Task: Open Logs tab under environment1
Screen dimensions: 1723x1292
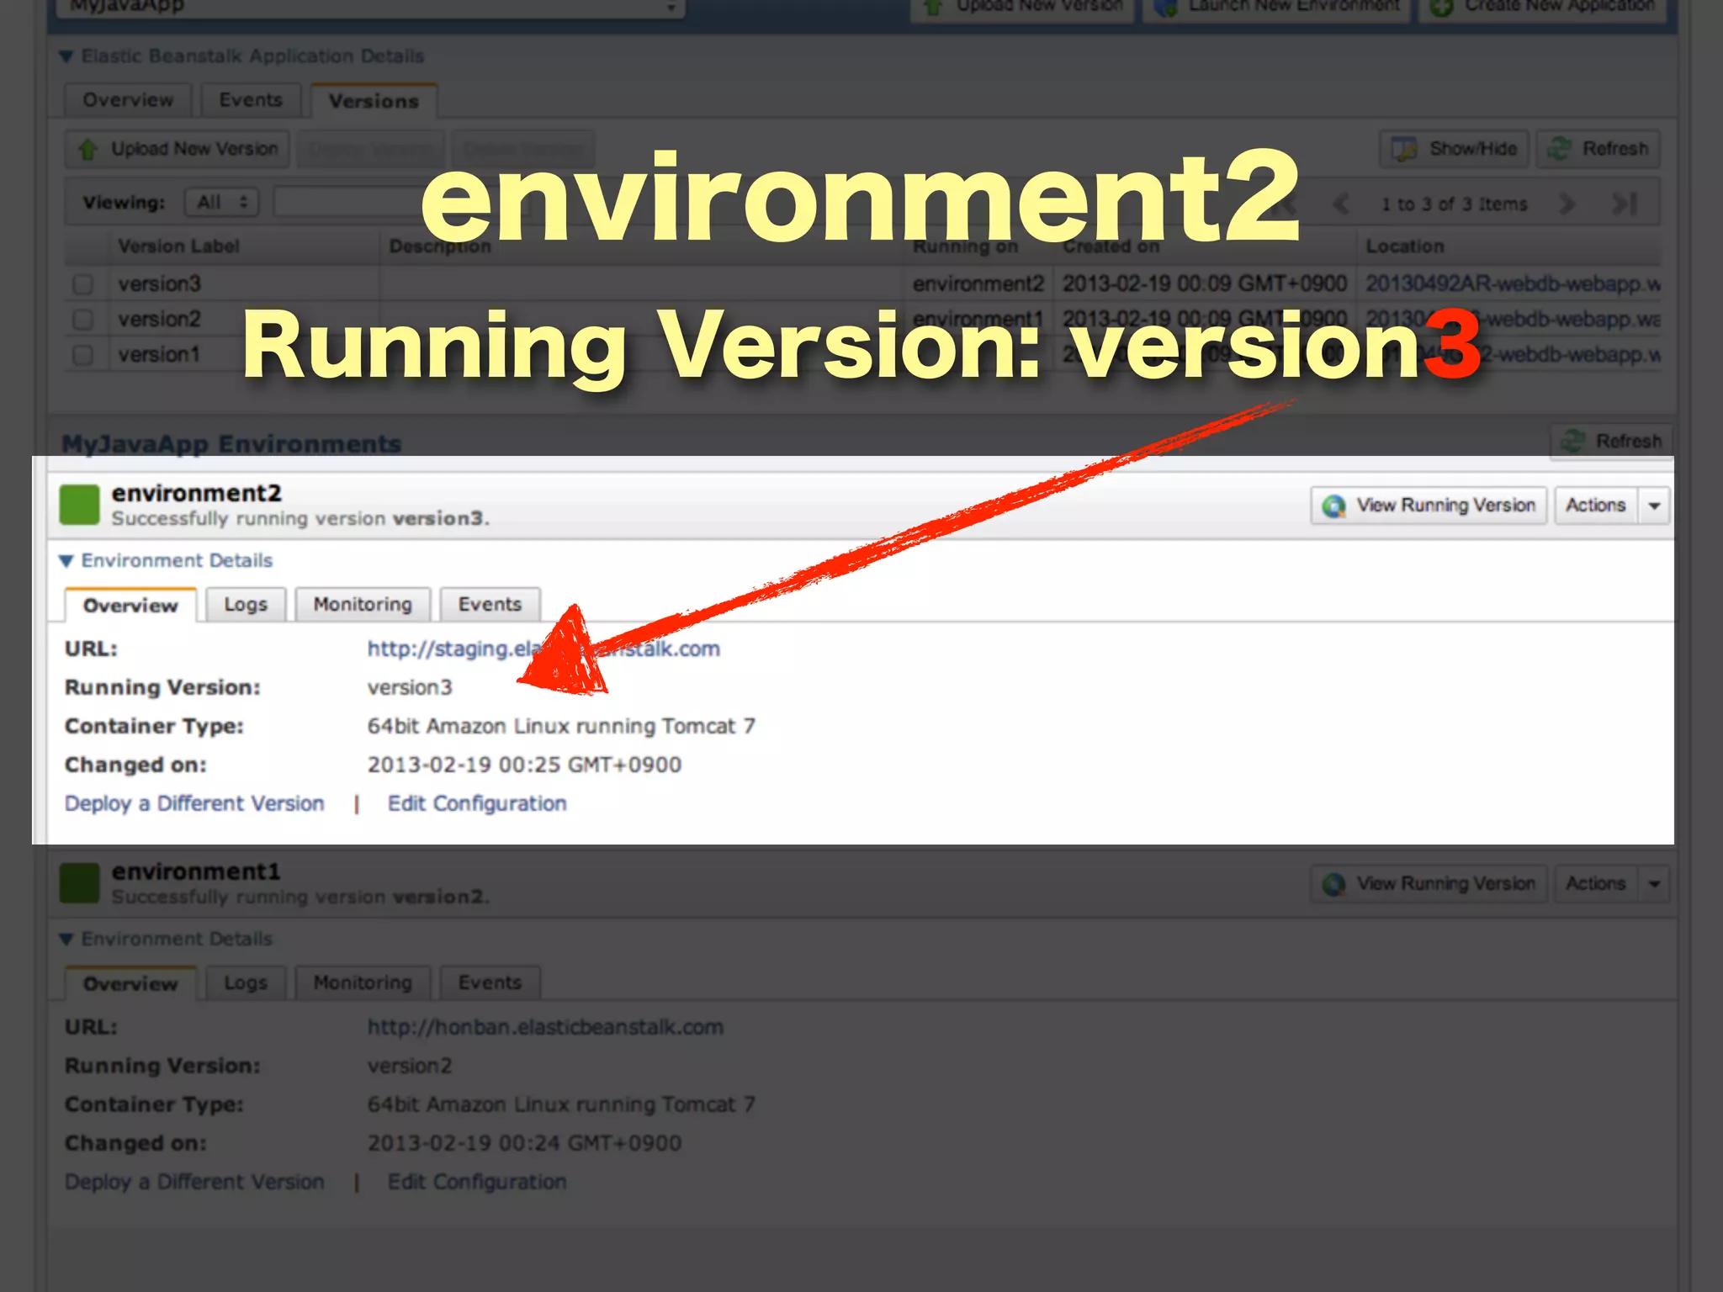Action: (x=246, y=983)
